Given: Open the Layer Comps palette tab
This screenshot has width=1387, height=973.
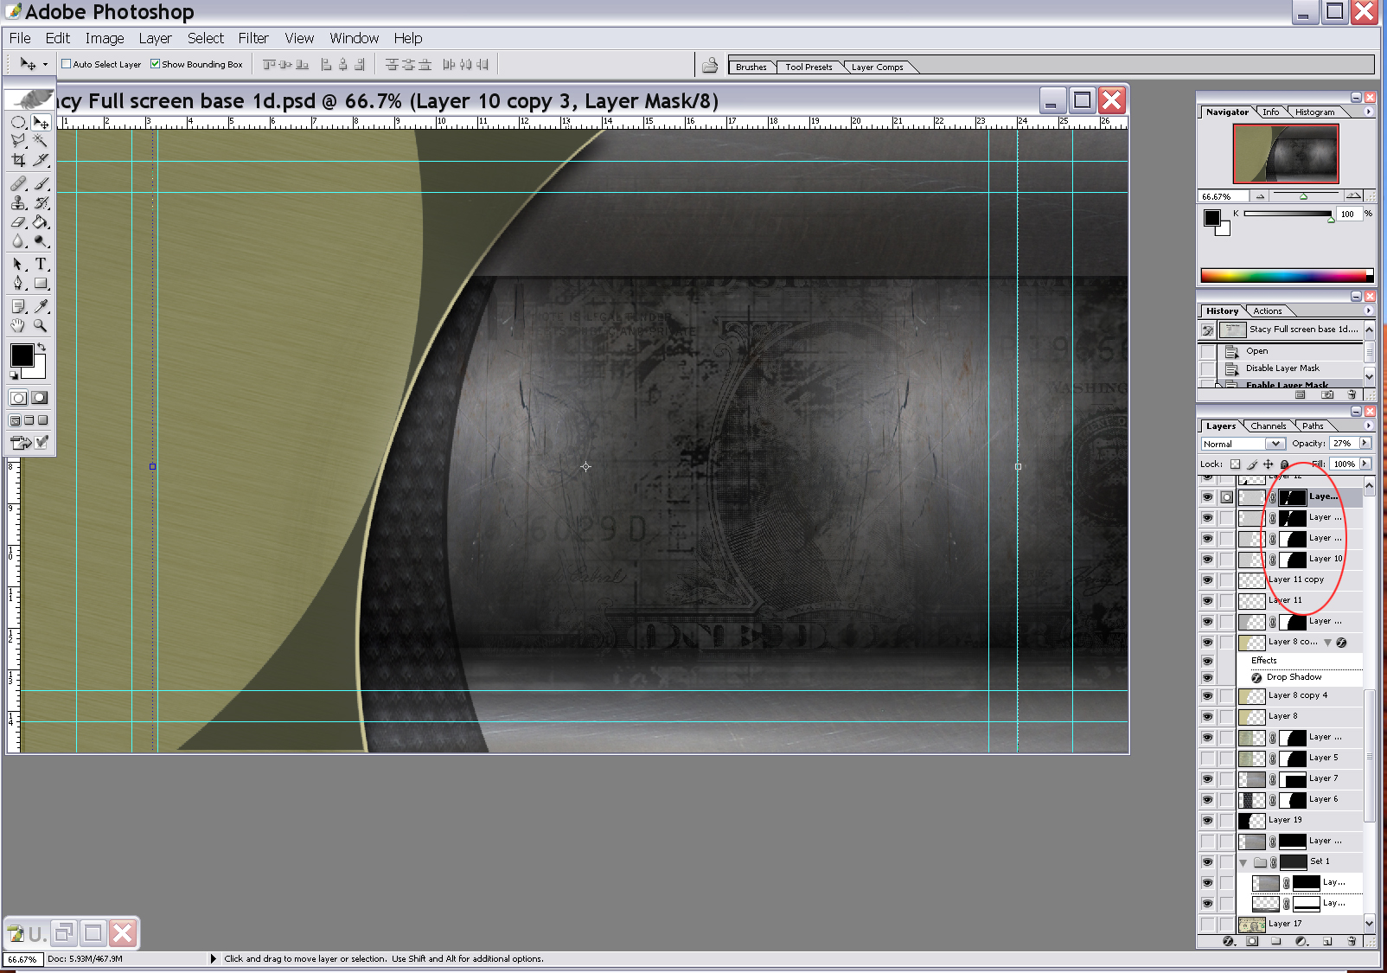Looking at the screenshot, I should click(x=877, y=67).
